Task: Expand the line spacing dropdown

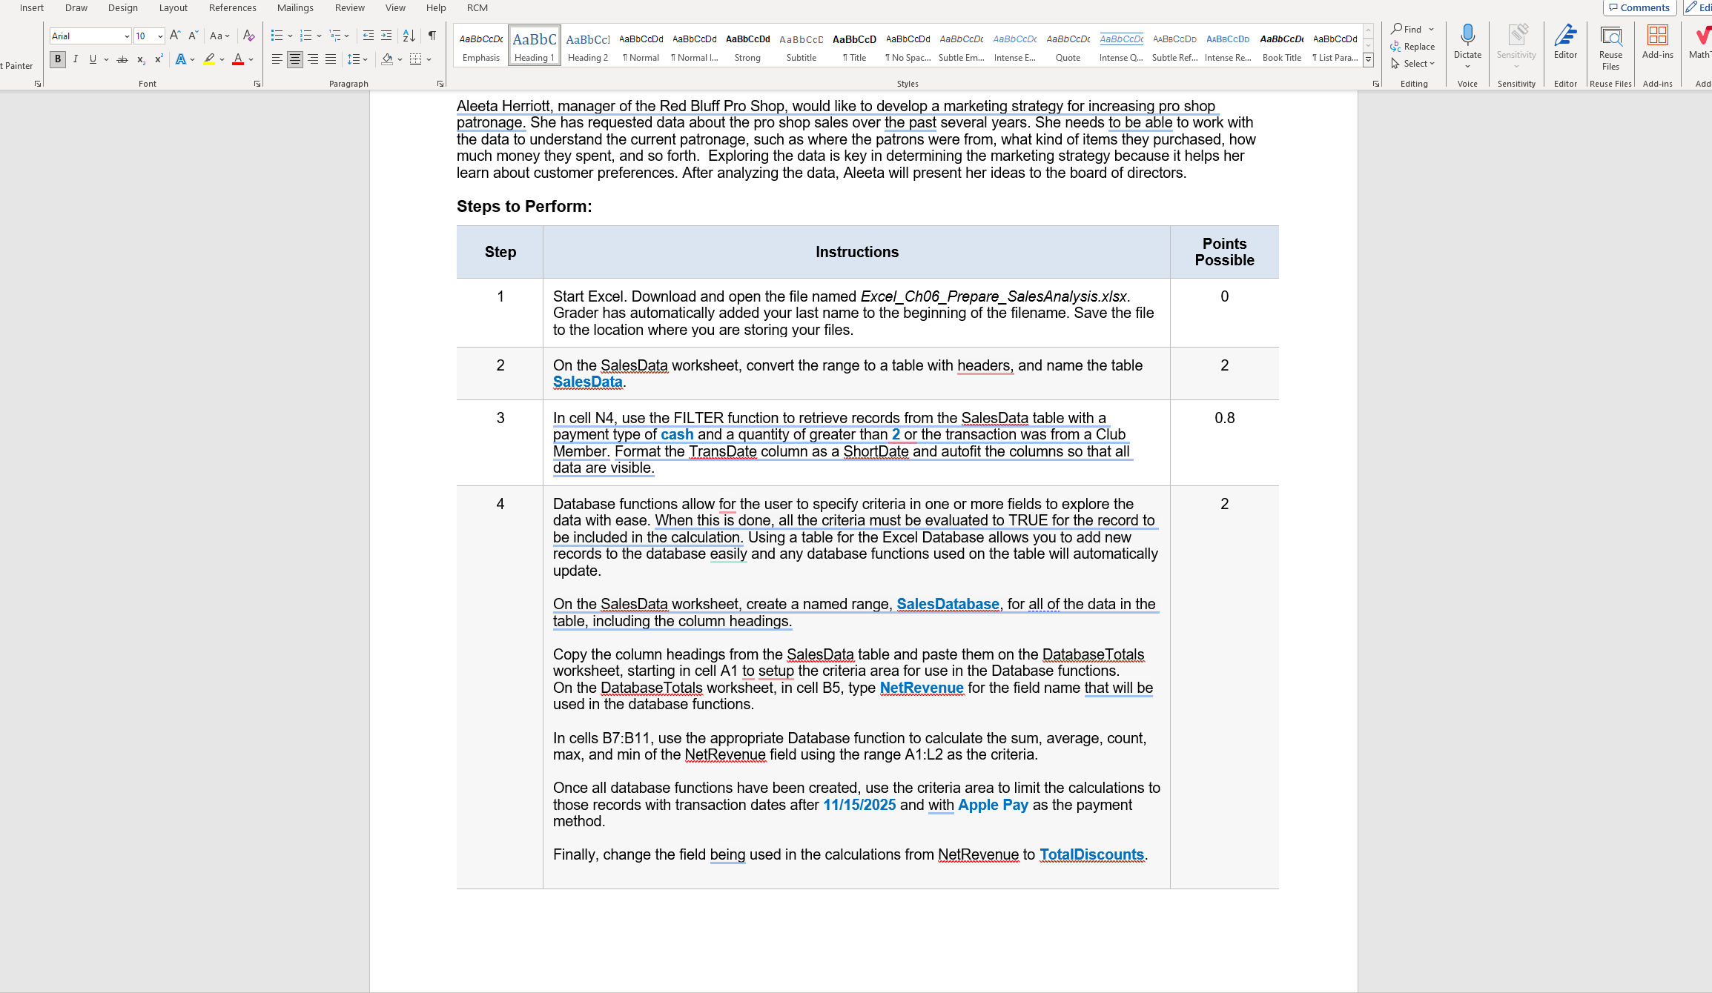Action: (365, 59)
